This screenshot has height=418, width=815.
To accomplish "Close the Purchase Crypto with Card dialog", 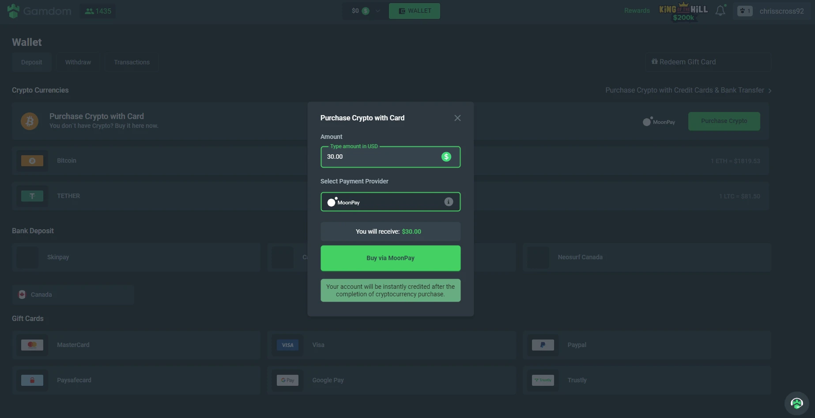I will tap(457, 118).
